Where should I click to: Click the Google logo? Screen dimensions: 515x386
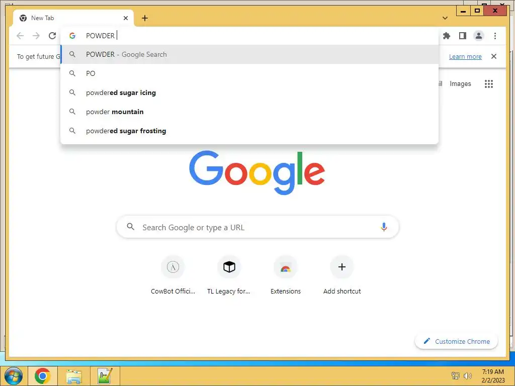click(257, 172)
